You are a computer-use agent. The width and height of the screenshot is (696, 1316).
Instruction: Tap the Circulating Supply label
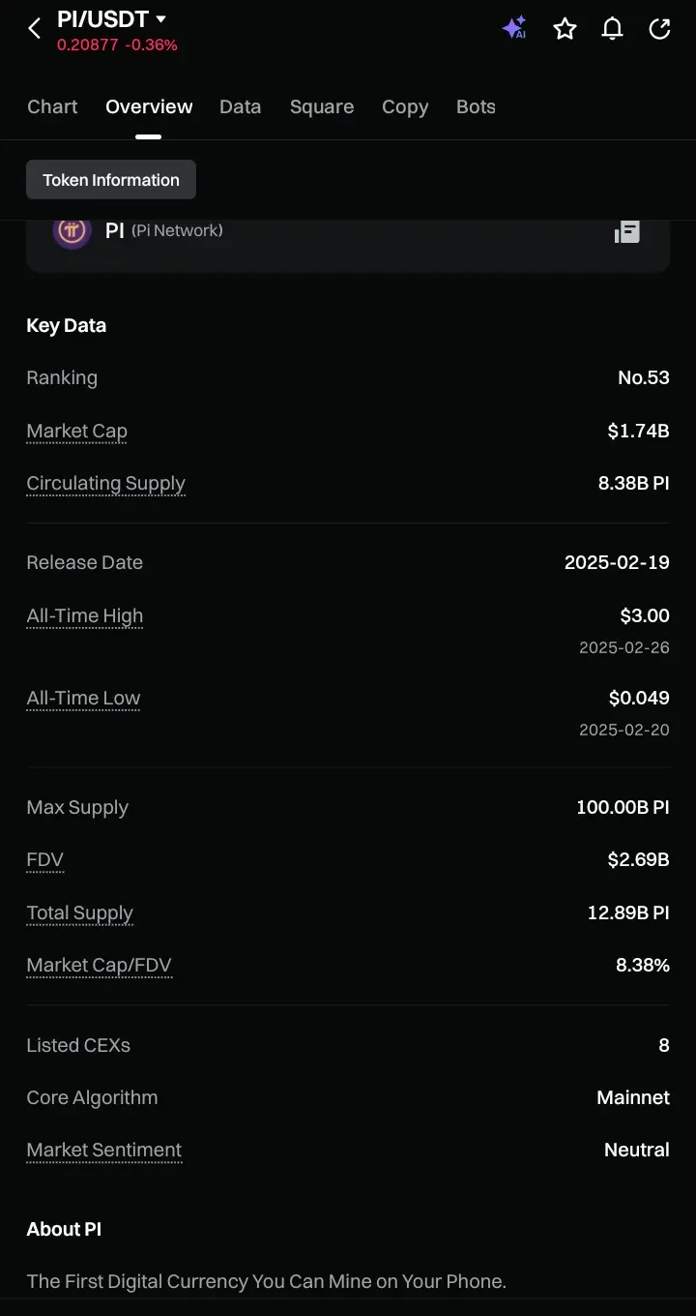click(106, 483)
